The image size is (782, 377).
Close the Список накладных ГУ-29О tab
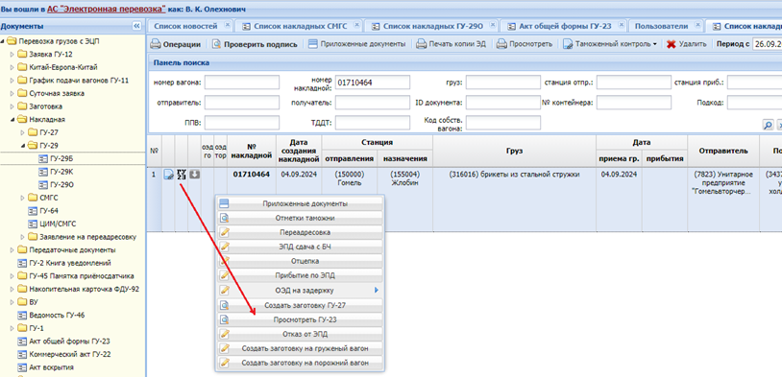tap(493, 24)
